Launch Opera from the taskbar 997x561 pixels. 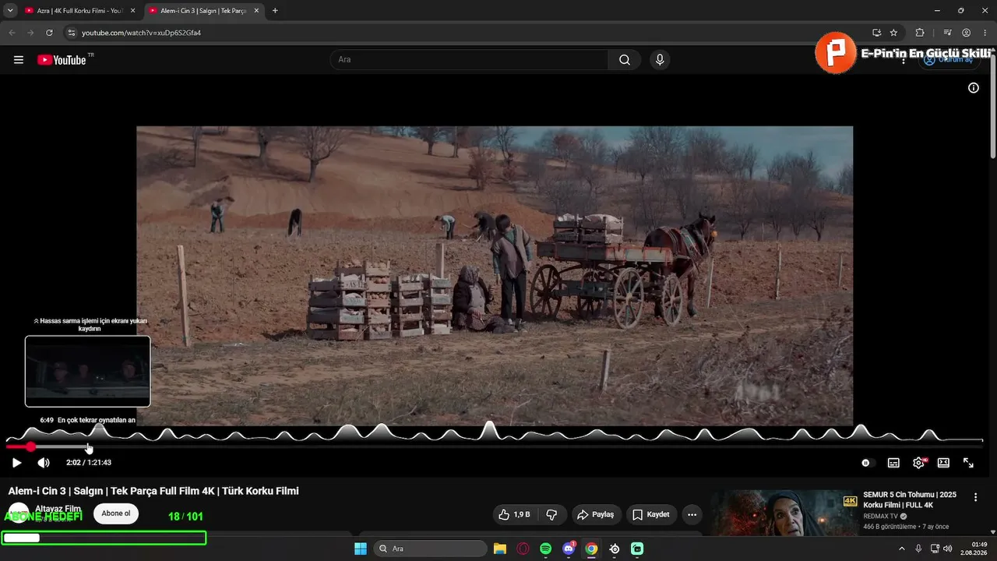523,549
